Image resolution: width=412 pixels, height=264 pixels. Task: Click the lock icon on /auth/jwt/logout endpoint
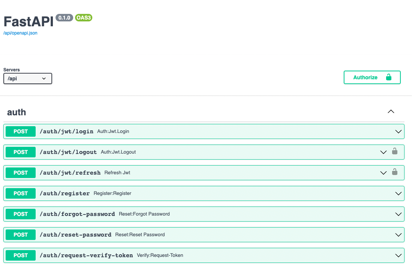click(x=395, y=152)
